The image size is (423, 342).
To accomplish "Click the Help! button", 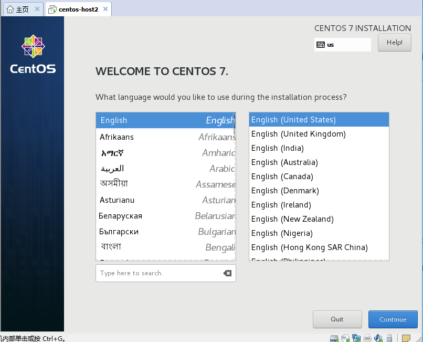I will (395, 43).
